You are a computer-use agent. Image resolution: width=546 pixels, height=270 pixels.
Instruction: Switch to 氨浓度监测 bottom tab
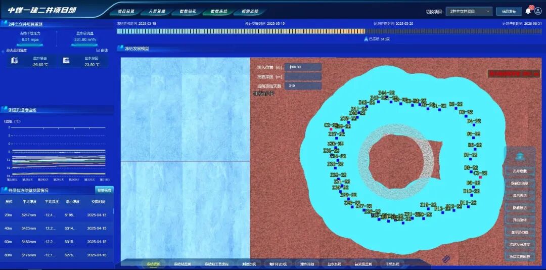(x=363, y=264)
